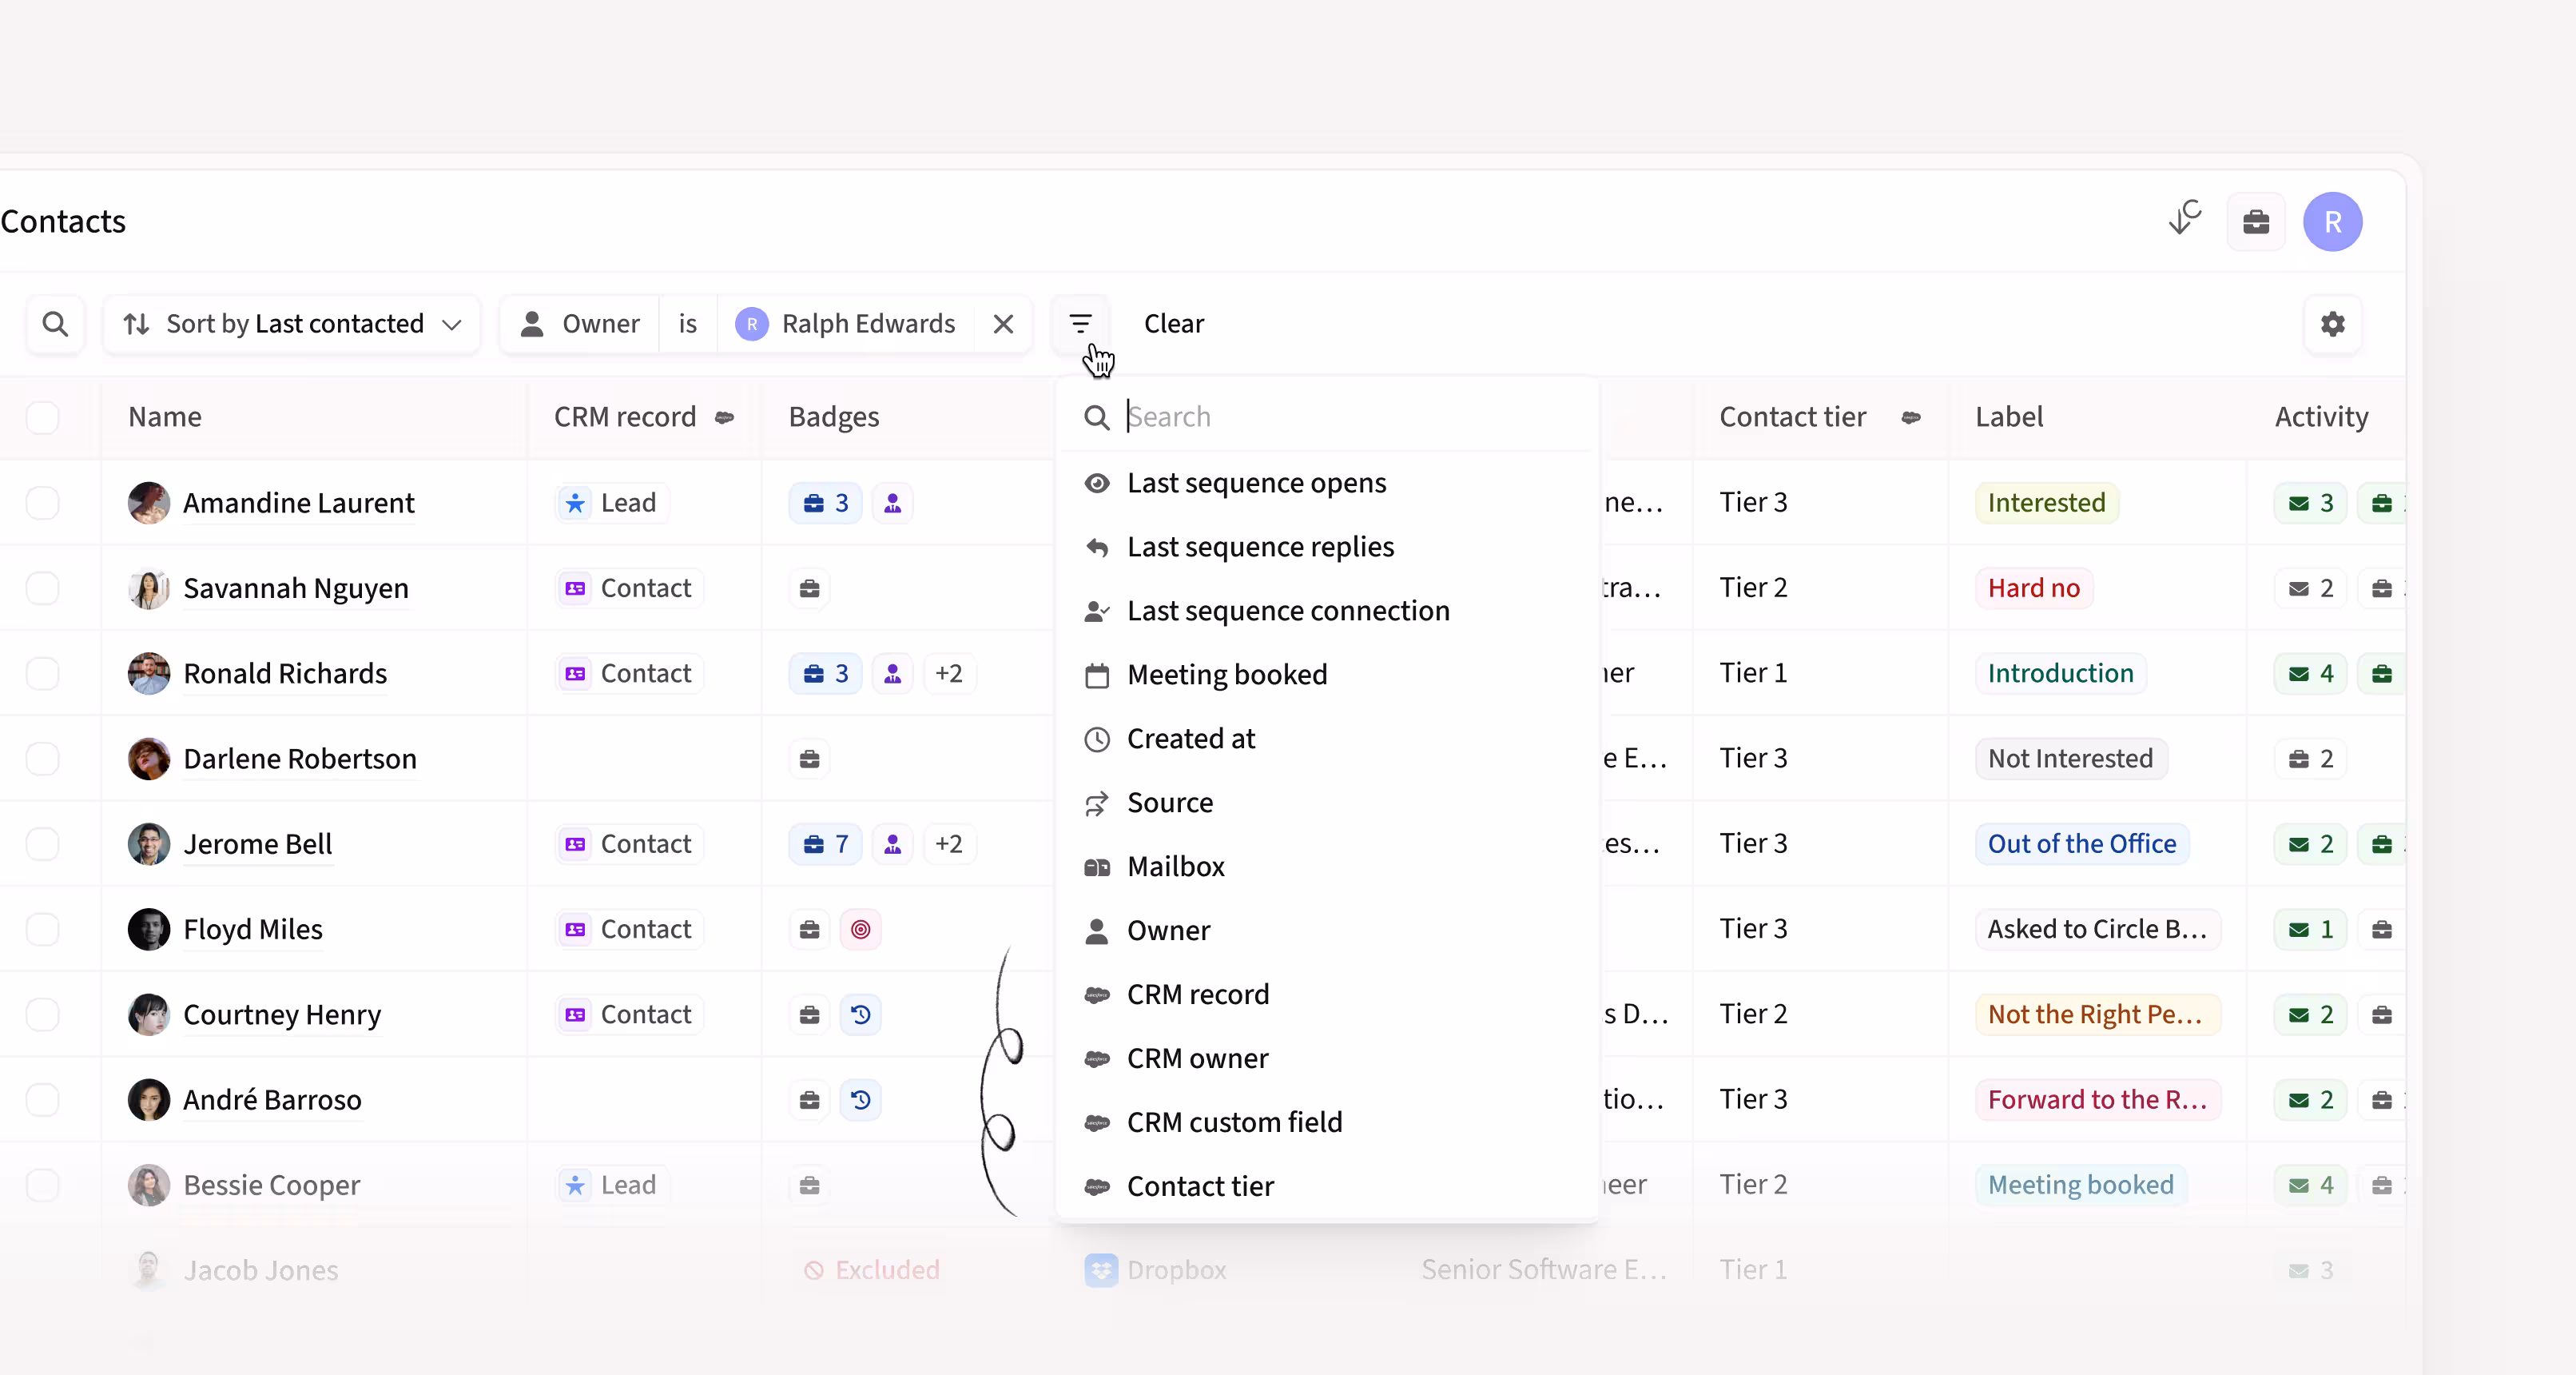This screenshot has width=2576, height=1375.
Task: Click Amandine Laurent's person badge icon
Action: [x=892, y=504]
